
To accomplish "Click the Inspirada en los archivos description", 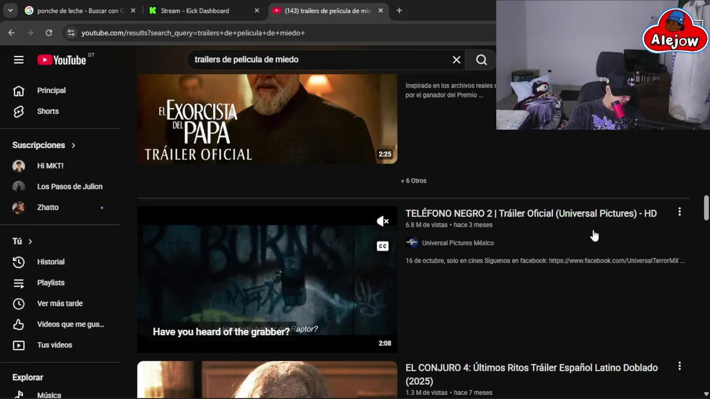I will coord(450,90).
